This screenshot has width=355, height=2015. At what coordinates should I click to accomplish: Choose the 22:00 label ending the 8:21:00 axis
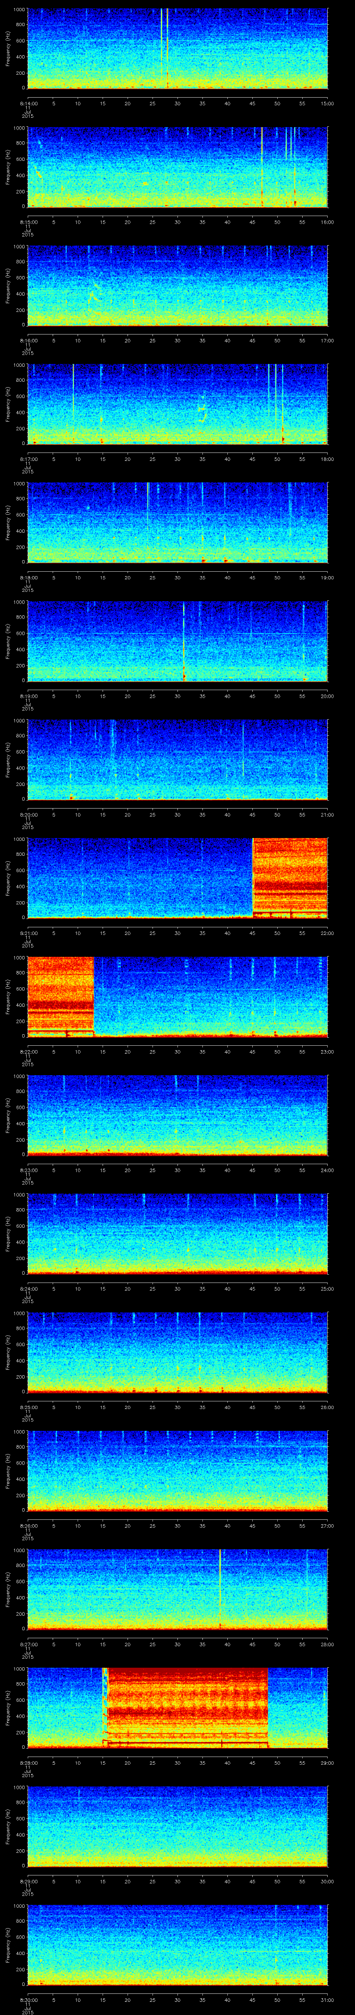[327, 932]
